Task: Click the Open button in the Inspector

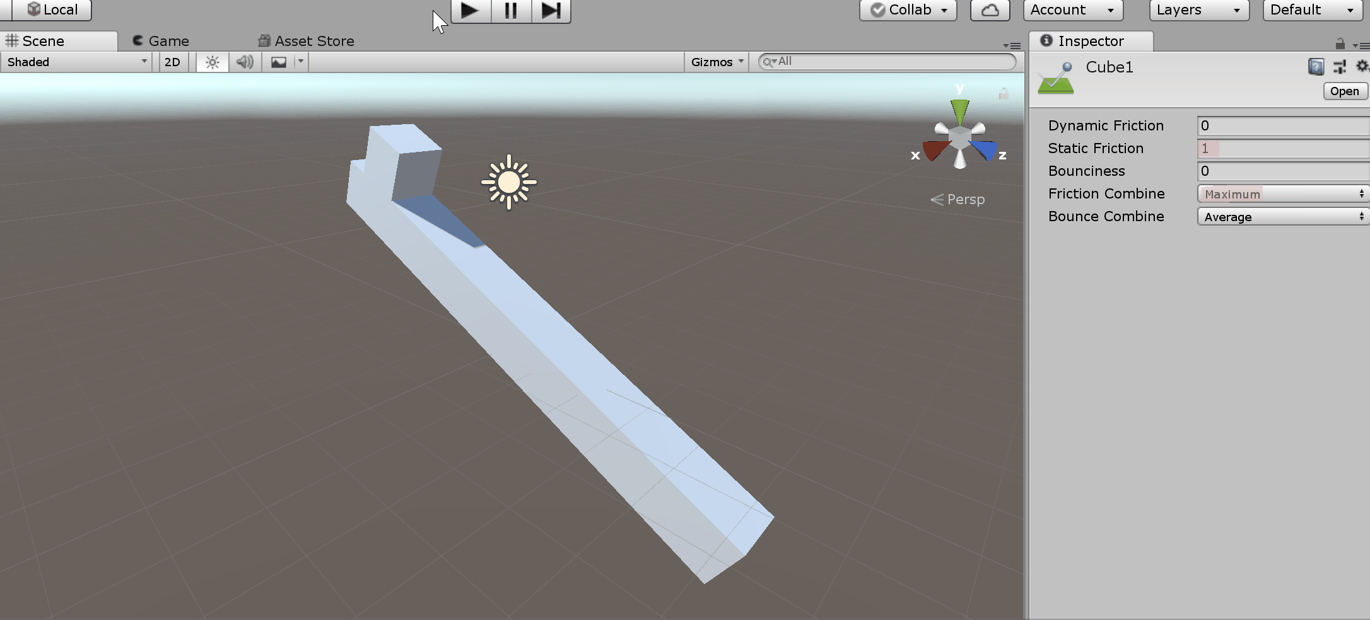Action: tap(1344, 91)
